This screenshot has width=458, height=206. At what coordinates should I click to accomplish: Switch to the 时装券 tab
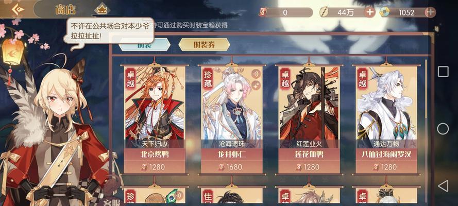point(204,45)
